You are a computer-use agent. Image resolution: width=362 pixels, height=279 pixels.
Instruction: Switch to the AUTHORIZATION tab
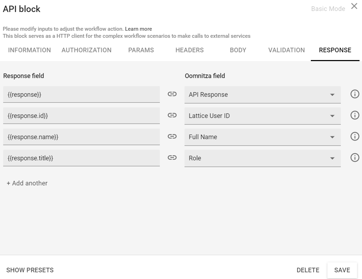pos(86,50)
